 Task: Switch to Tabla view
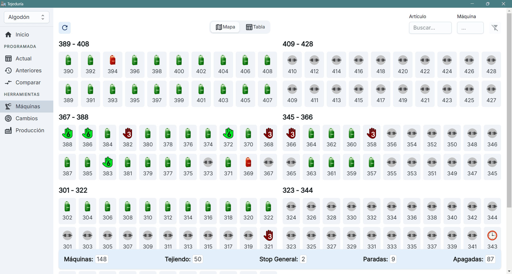[255, 27]
